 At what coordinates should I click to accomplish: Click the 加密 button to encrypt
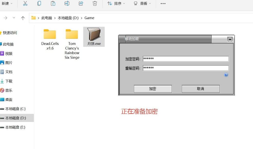(153, 89)
